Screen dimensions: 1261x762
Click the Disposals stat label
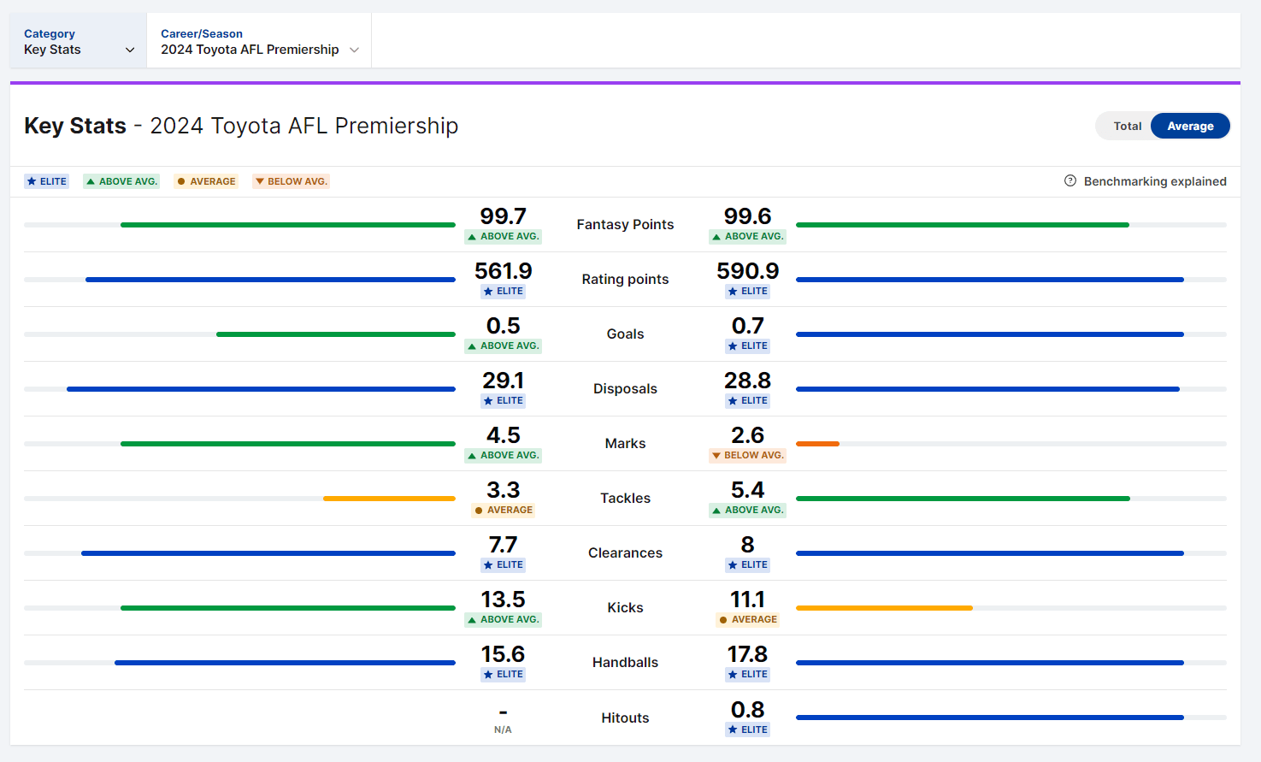pos(625,388)
